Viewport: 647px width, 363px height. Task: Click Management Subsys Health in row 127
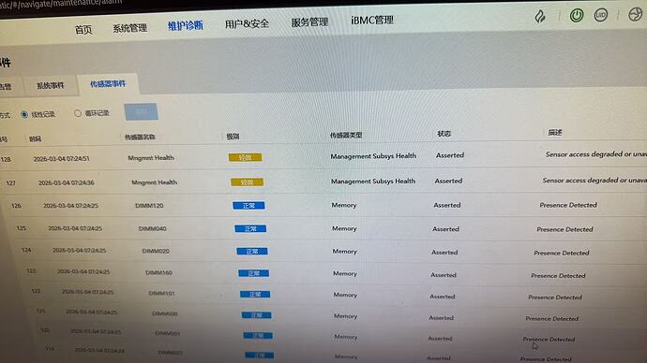(x=373, y=181)
